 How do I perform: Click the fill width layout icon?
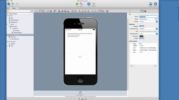coord(72,11)
